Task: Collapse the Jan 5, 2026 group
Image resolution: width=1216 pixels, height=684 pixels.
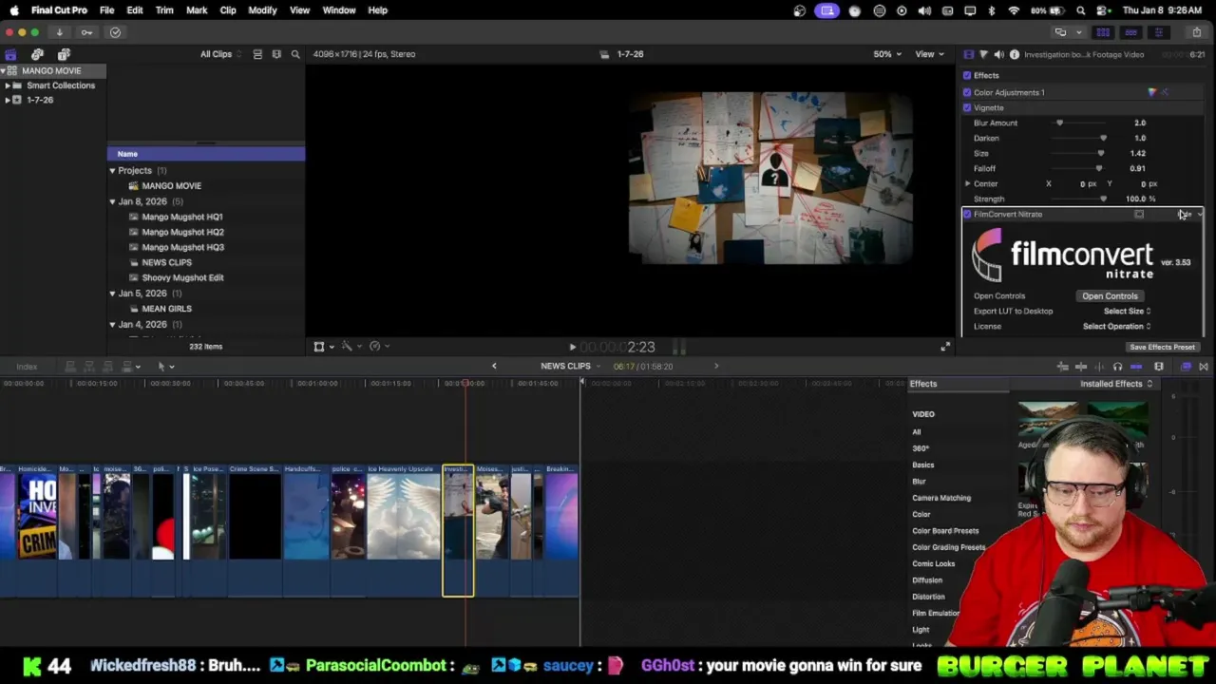Action: click(112, 294)
